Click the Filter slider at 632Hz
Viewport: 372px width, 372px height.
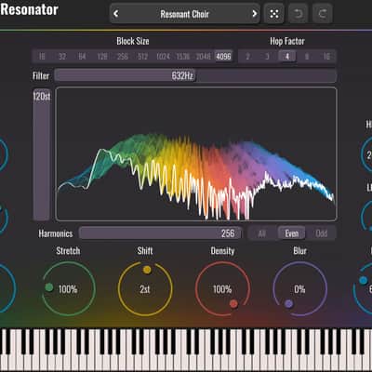click(x=195, y=75)
